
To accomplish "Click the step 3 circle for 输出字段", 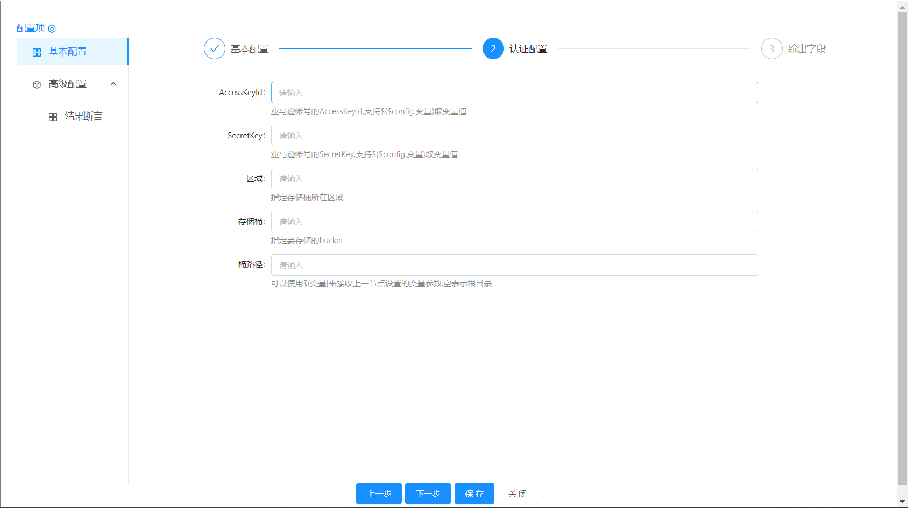I will tap(771, 48).
